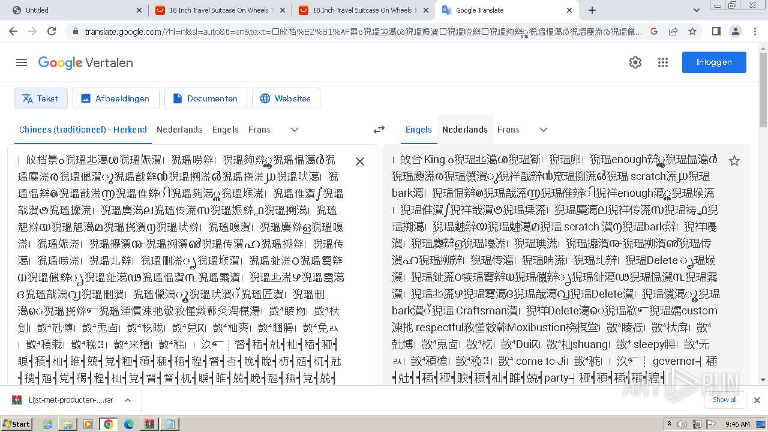Select Chrome in the taskbar
This screenshot has width=768, height=432.
(x=108, y=424)
